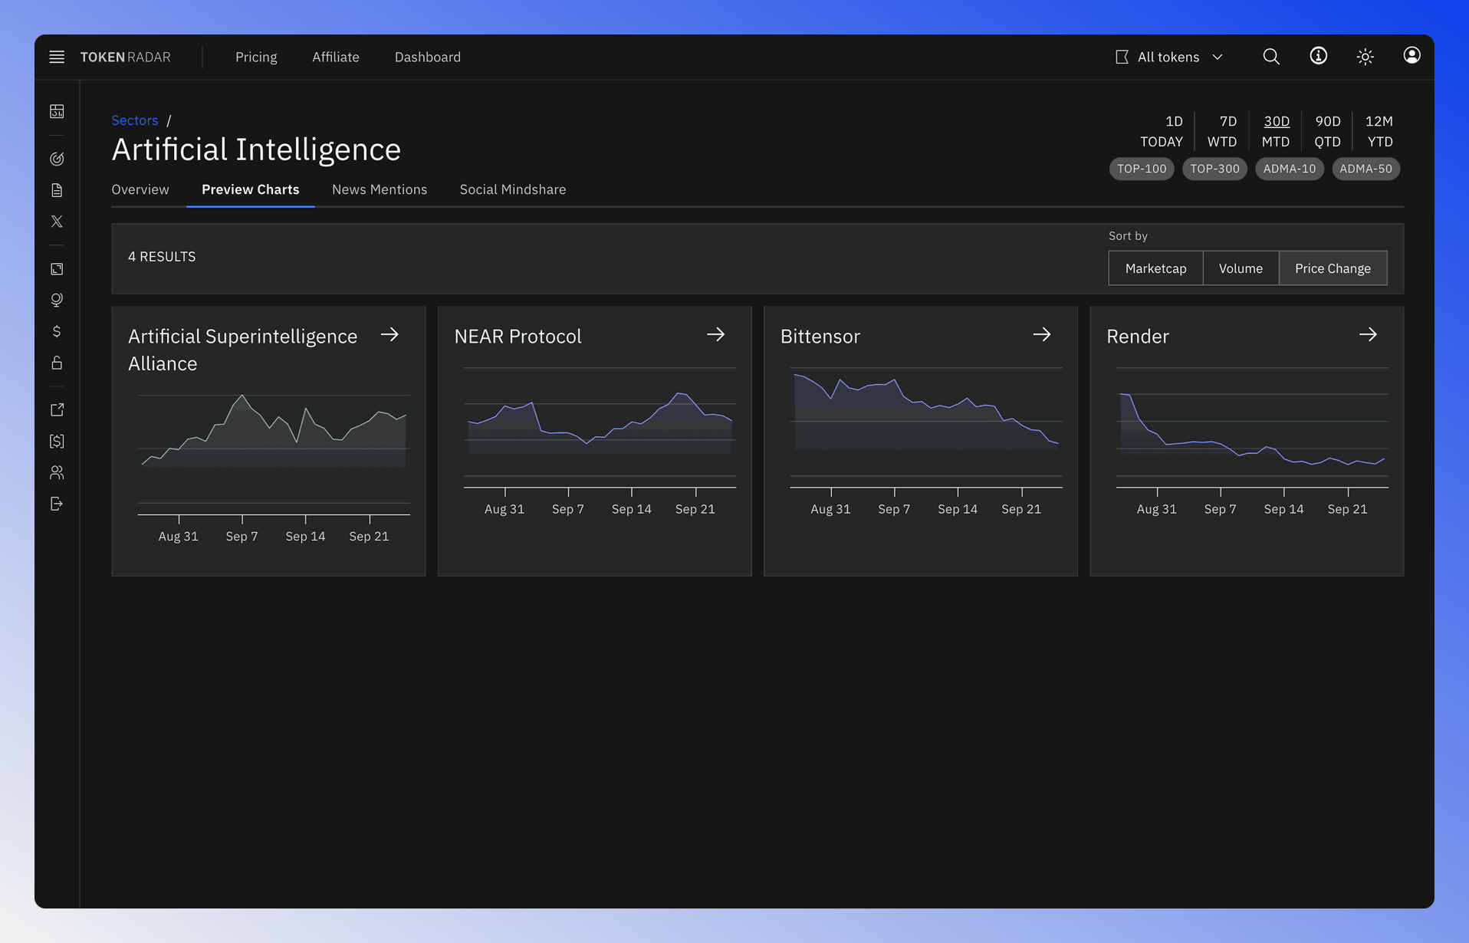This screenshot has width=1469, height=943.
Task: Select the 30D MTD timeframe
Action: pyautogui.click(x=1276, y=131)
